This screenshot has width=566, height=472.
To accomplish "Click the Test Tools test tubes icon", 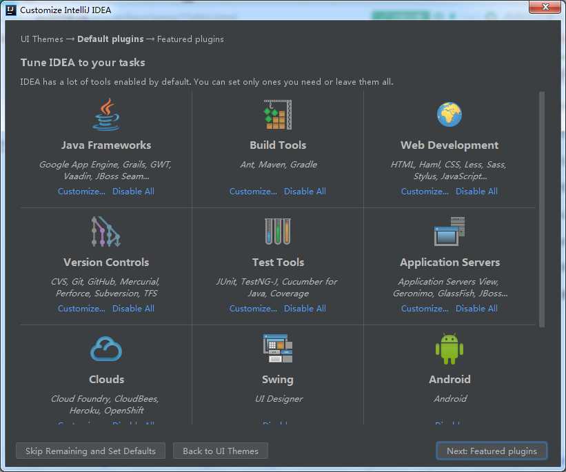I will (x=278, y=232).
